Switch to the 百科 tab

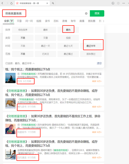[56, 21]
